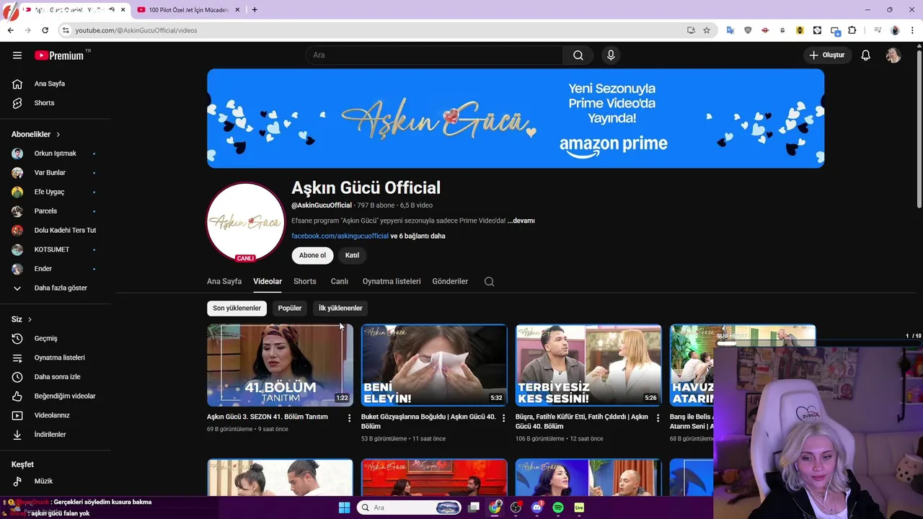This screenshot has width=923, height=519.
Task: Open the notifications bell
Action: point(865,55)
